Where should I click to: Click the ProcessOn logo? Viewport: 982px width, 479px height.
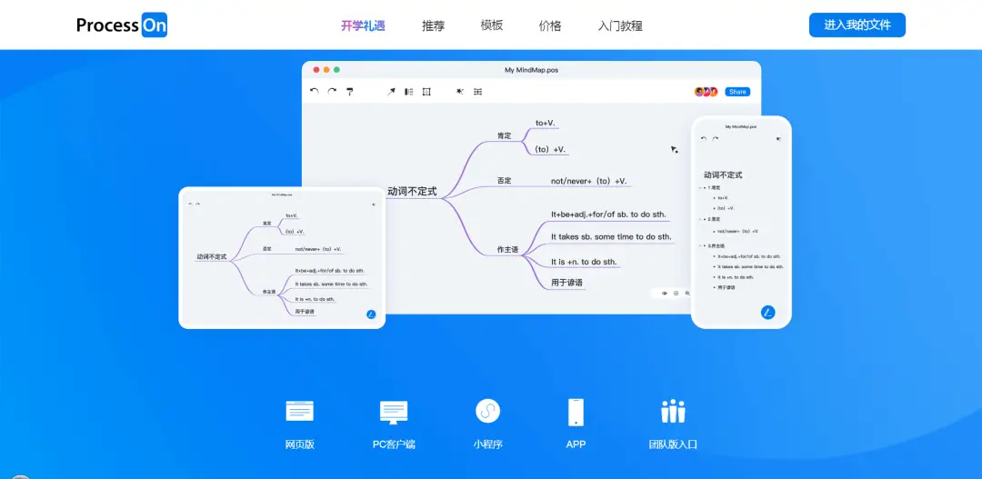click(122, 25)
